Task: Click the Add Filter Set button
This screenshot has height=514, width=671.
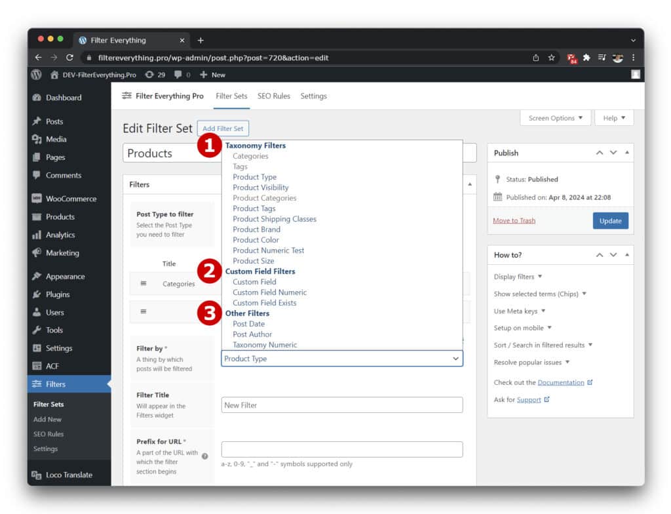Action: [223, 128]
